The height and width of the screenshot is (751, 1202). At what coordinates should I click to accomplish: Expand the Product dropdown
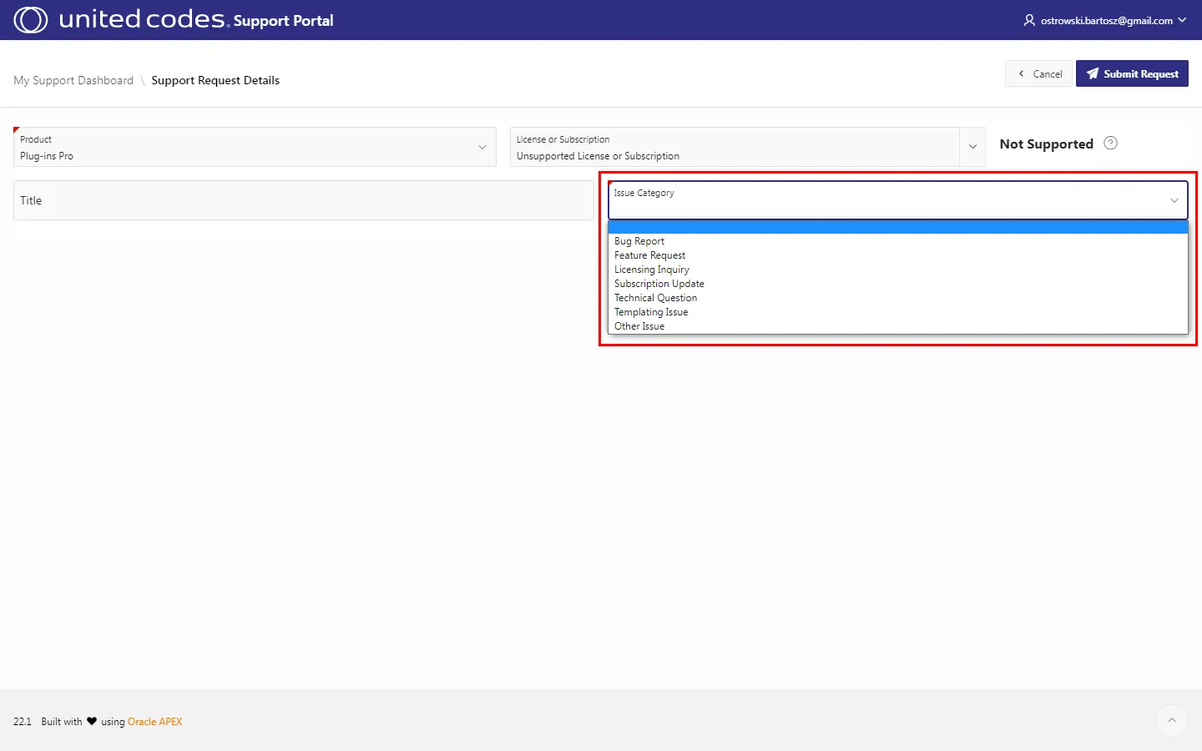(x=482, y=148)
